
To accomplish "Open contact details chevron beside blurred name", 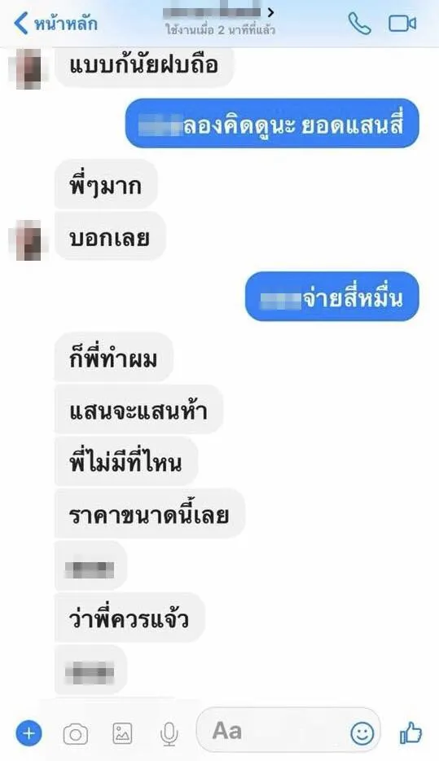I will (x=270, y=12).
